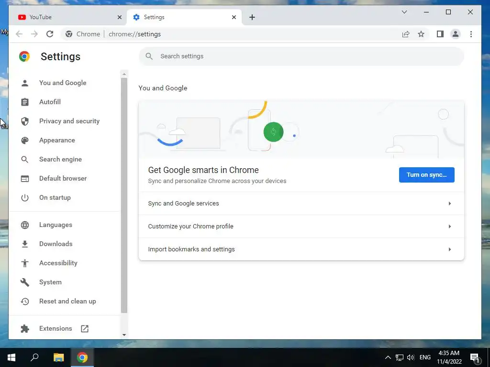Click the globe icon next to Languages
This screenshot has width=490, height=367.
click(x=25, y=225)
